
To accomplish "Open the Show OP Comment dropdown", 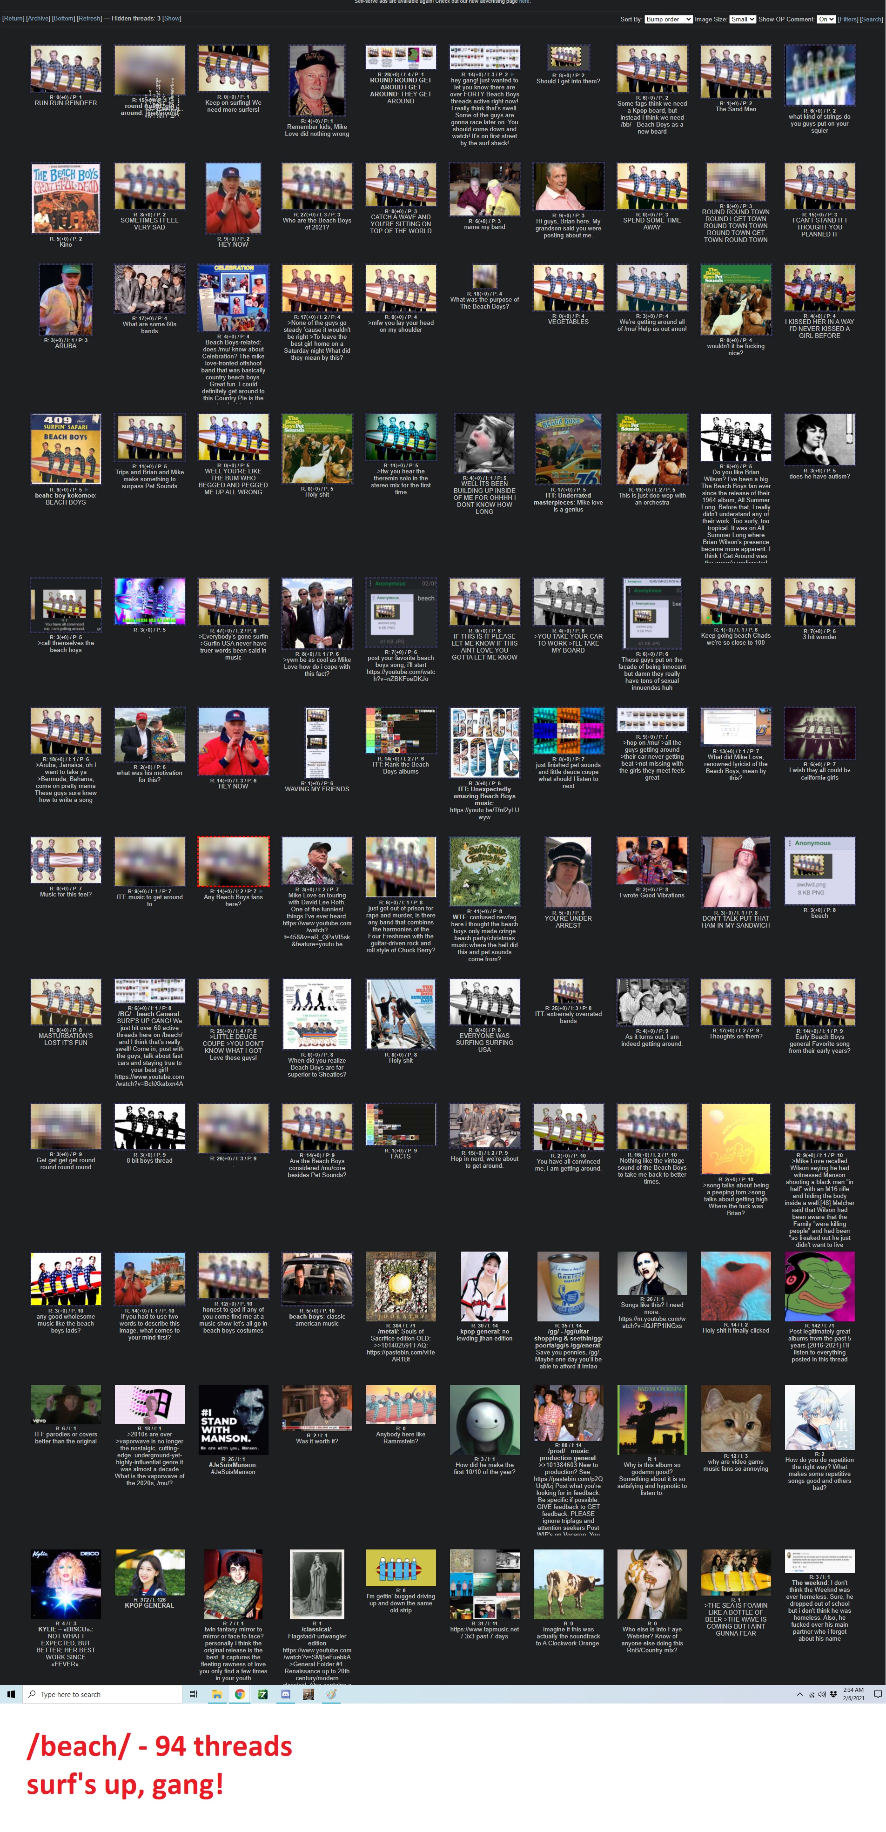I will click(x=826, y=19).
